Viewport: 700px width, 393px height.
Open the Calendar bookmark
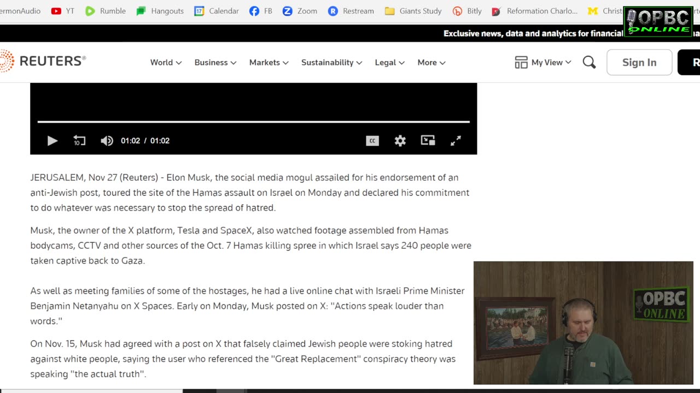click(217, 11)
